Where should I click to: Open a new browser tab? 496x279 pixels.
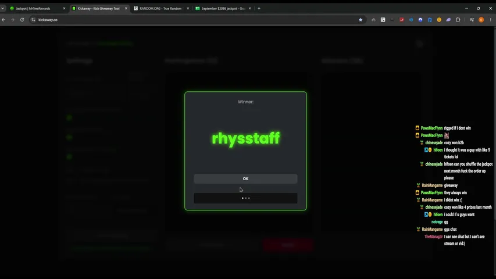[259, 9]
